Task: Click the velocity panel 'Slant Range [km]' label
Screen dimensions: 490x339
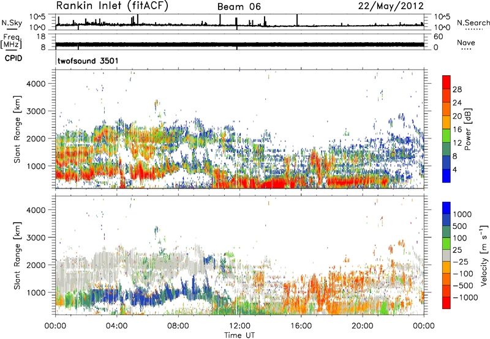Action: [17, 255]
